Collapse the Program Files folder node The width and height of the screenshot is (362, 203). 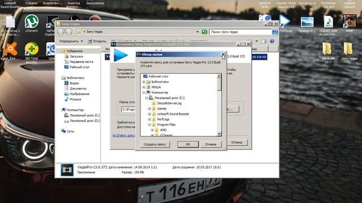[149, 125]
